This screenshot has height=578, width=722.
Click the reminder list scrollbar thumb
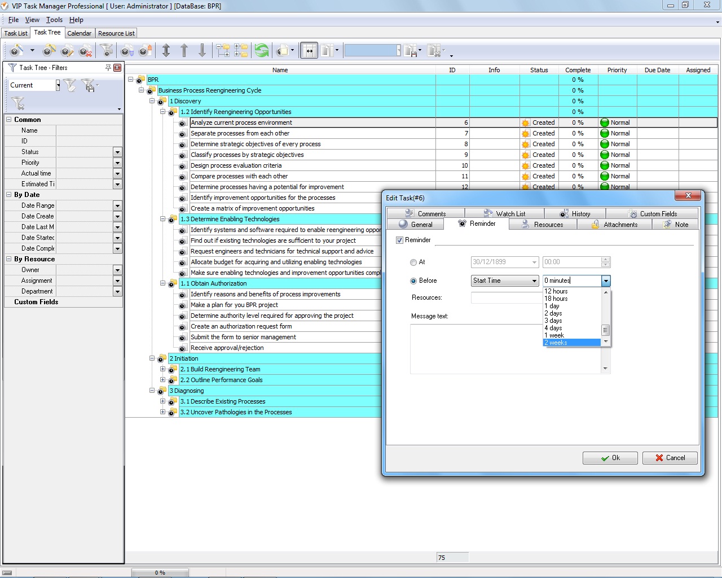[606, 330]
